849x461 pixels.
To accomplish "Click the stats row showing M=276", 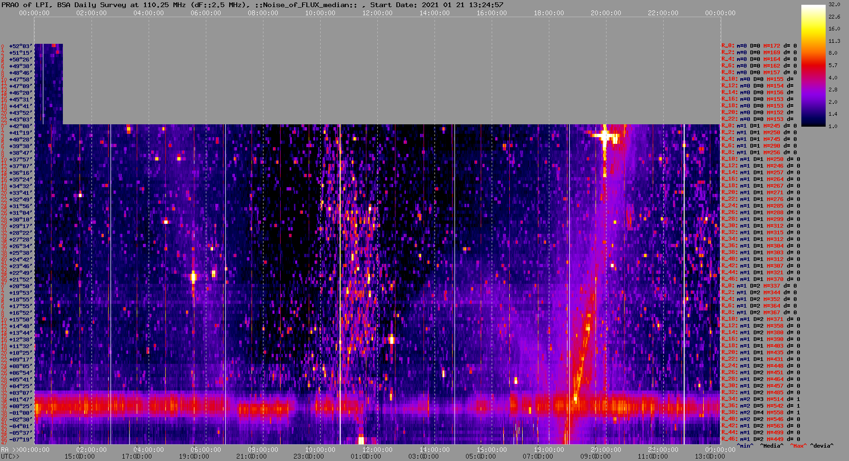I will click(x=761, y=200).
